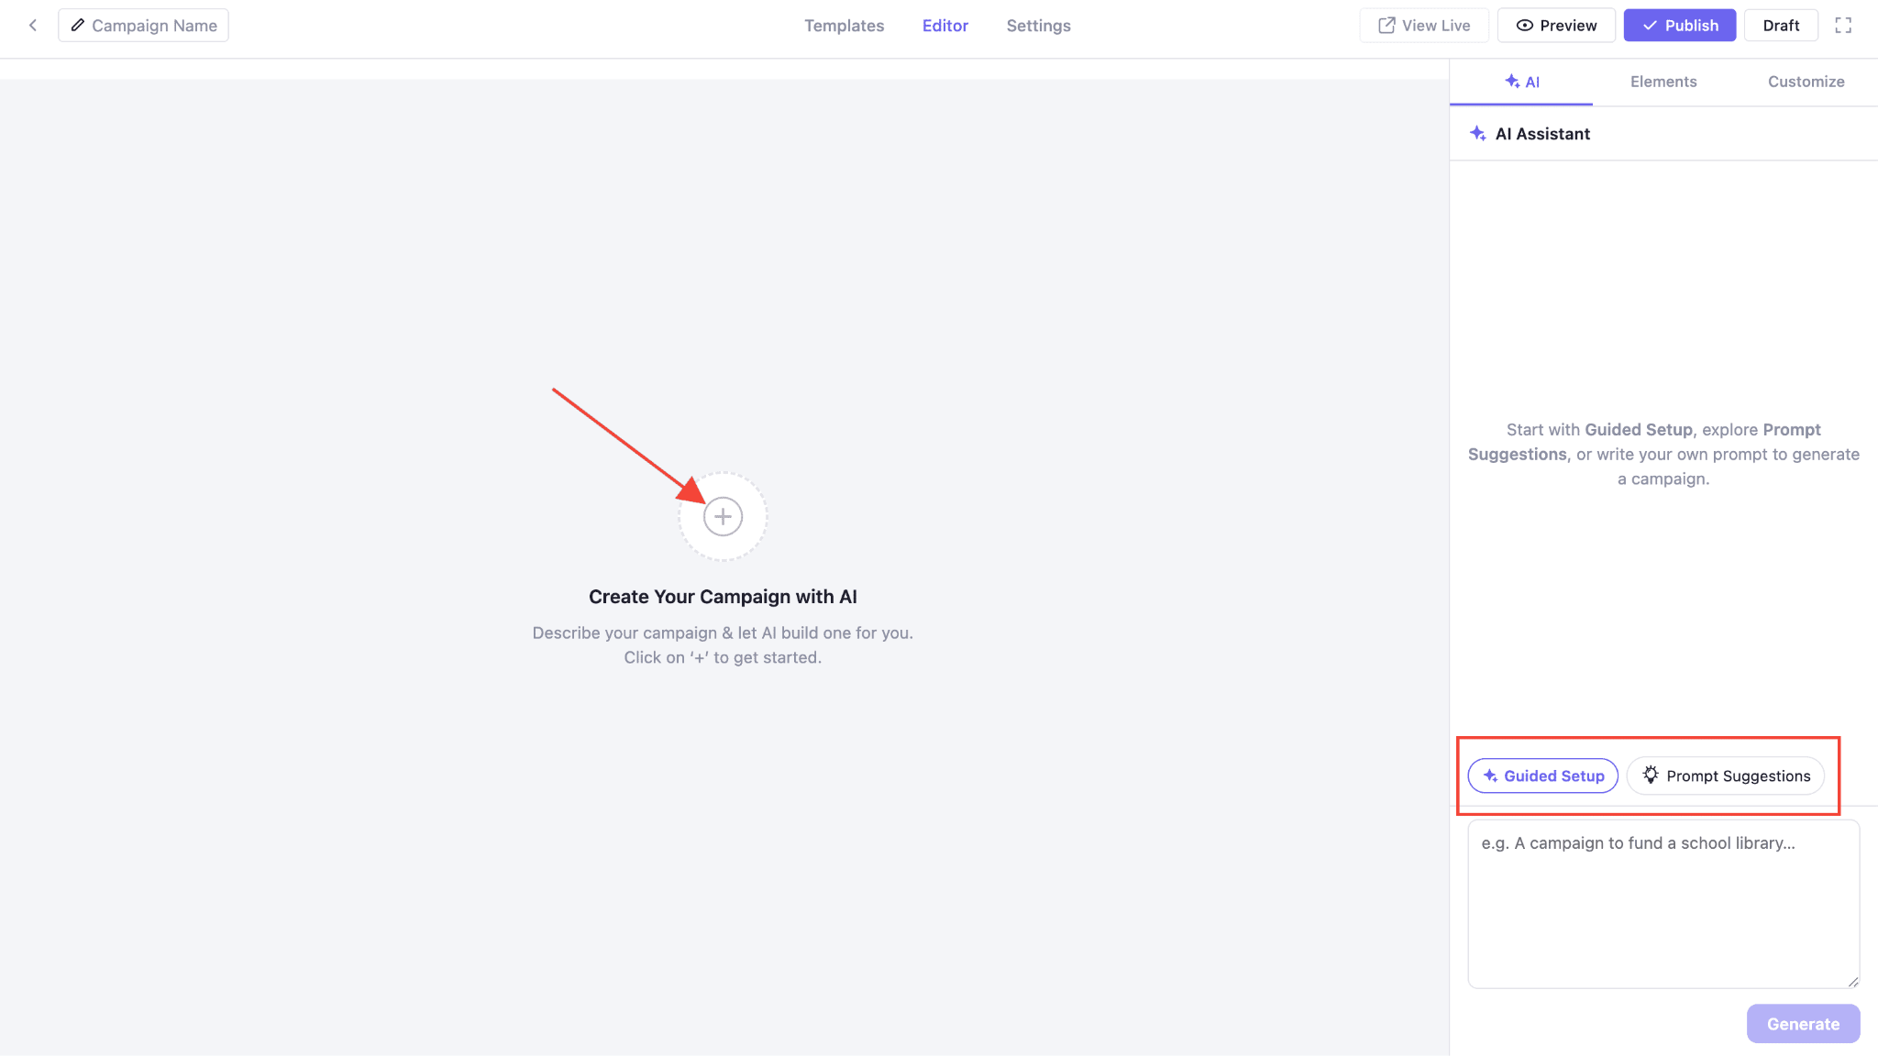Click the 'Create Your Campaign with AI' heading
The height and width of the screenshot is (1056, 1878).
723,597
